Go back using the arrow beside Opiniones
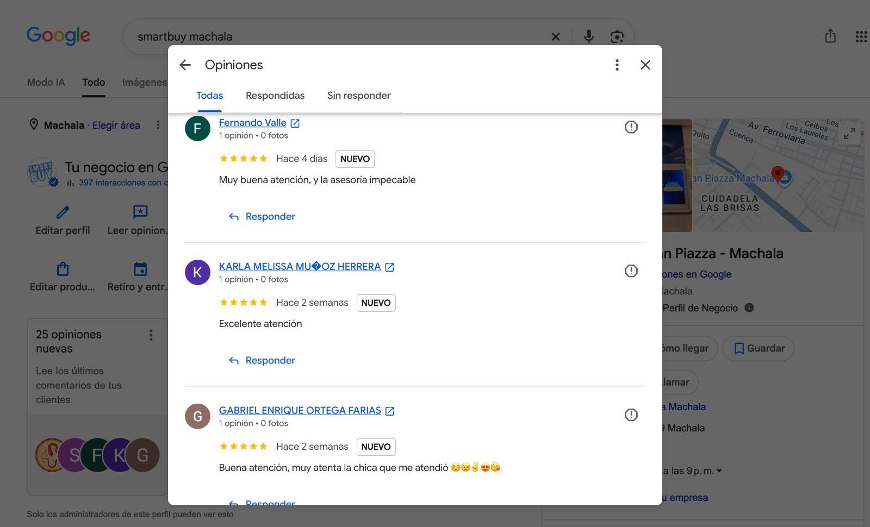 click(x=185, y=65)
